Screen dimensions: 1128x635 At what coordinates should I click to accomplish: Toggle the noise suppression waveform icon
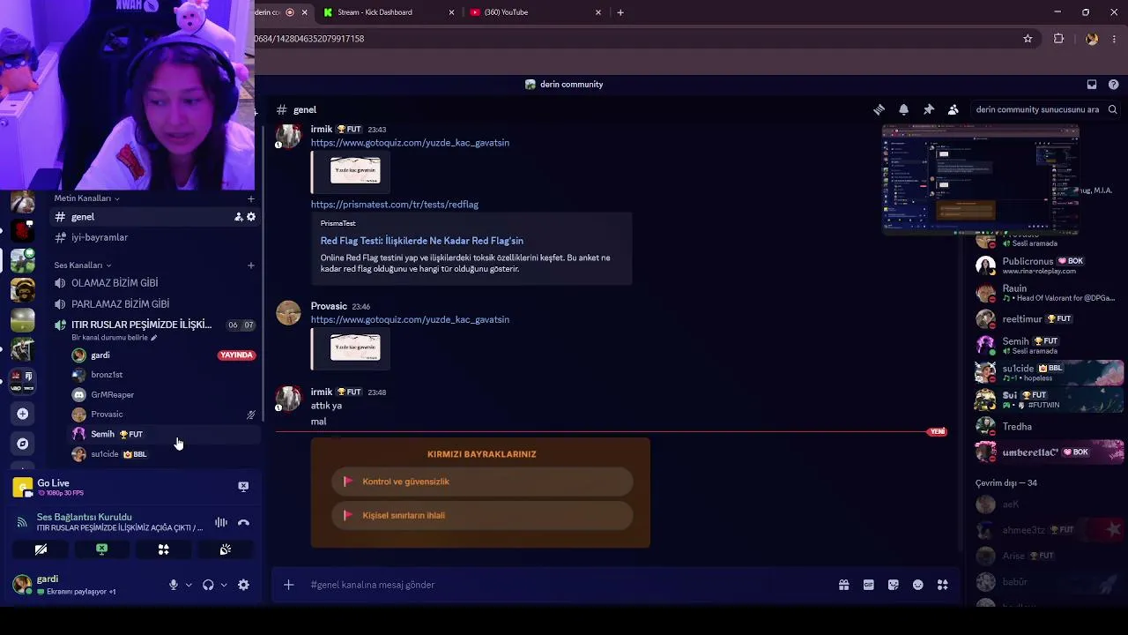click(221, 522)
